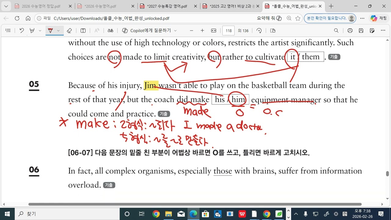This screenshot has height=220, width=391.
Task: Click the page number field showing 118
Action: pyautogui.click(x=228, y=31)
